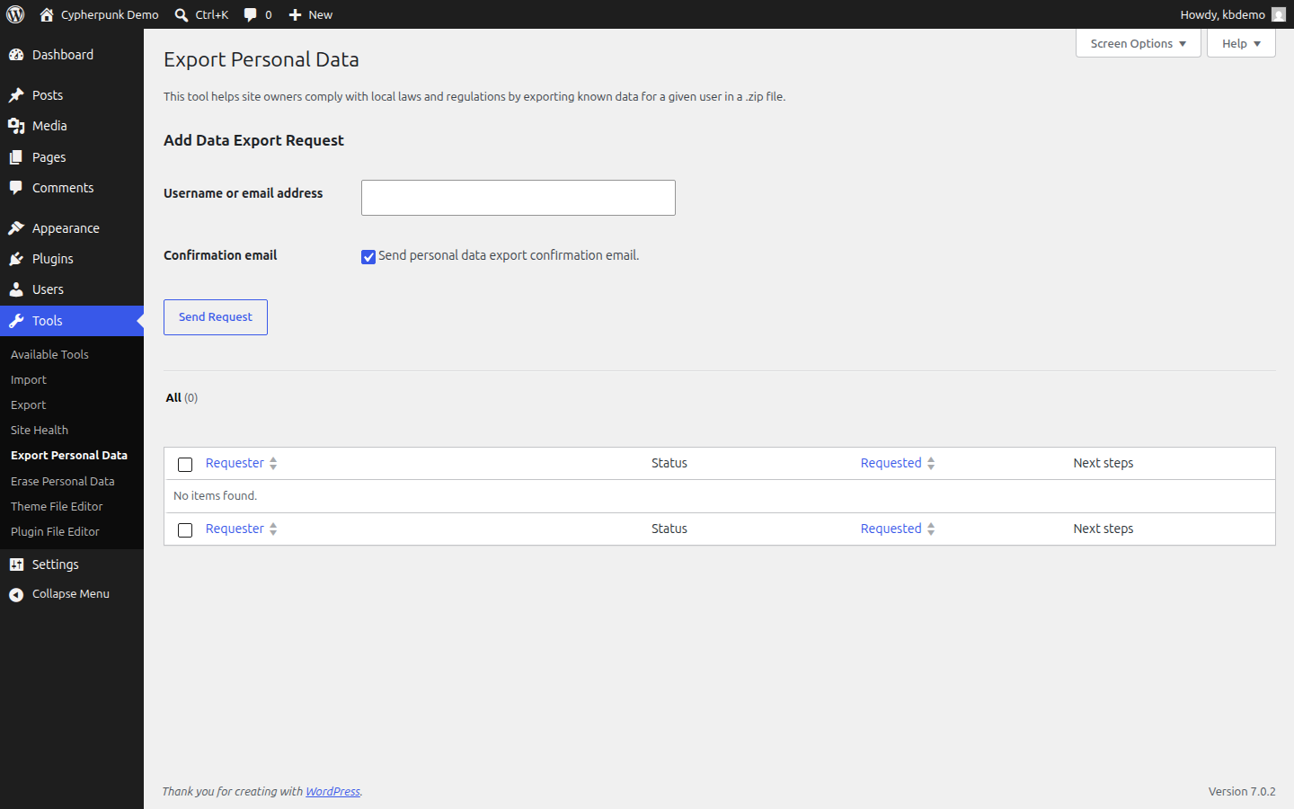Screen dimensions: 1294x809
Task: Click the bottom Requested column link
Action: coord(891,529)
